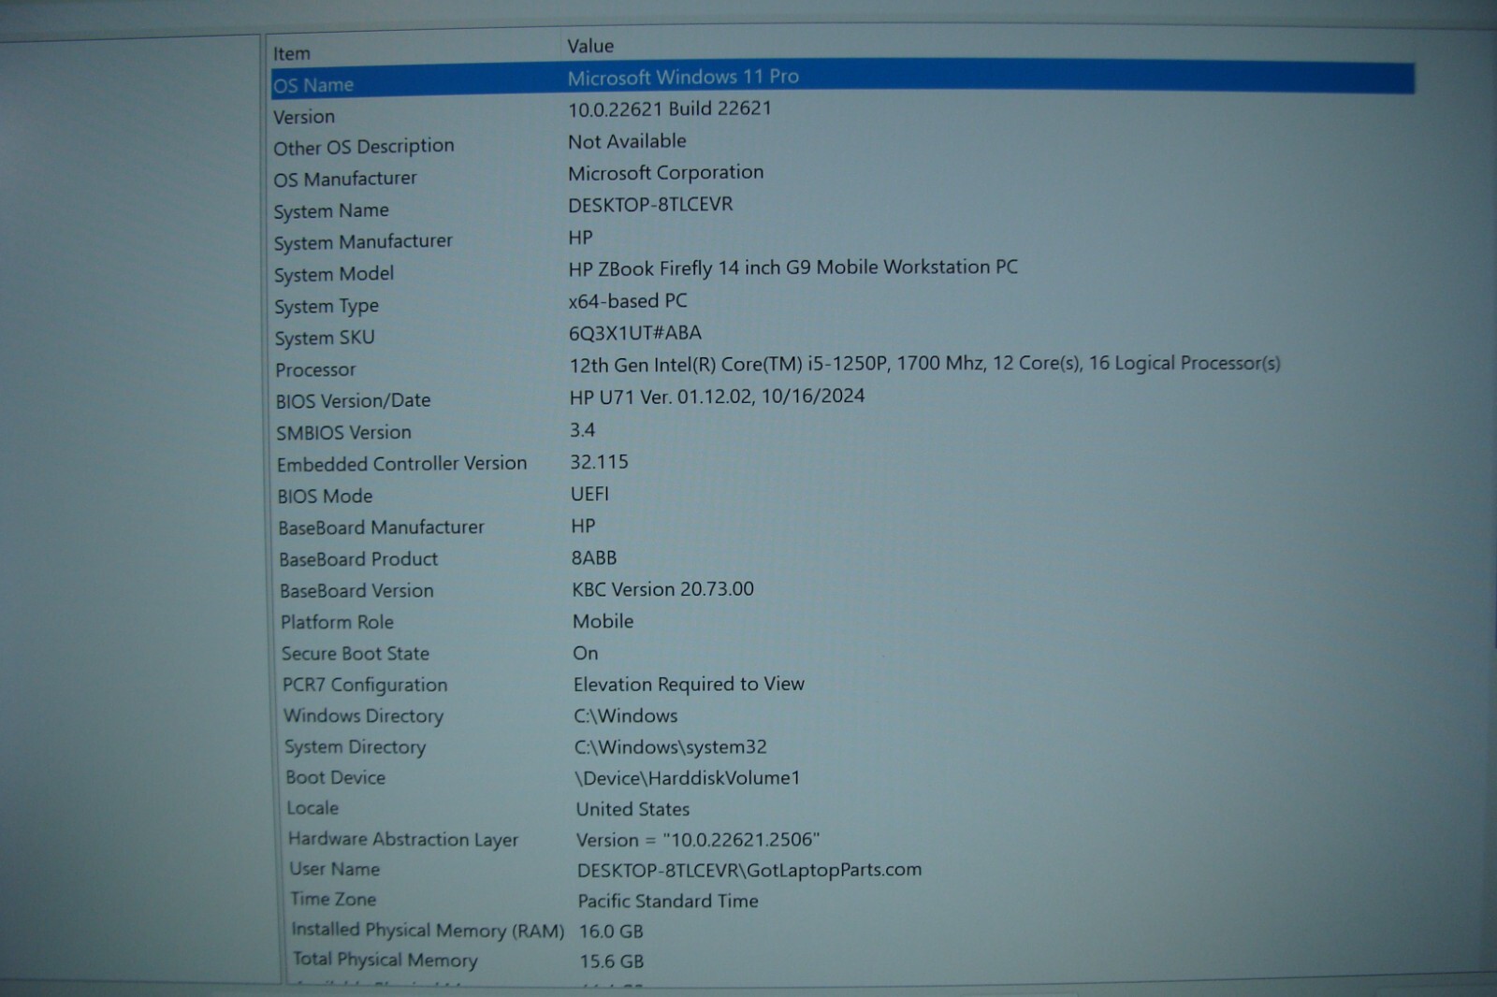Click the 3.4 SMBIOS value
The height and width of the screenshot is (997, 1497).
click(583, 430)
